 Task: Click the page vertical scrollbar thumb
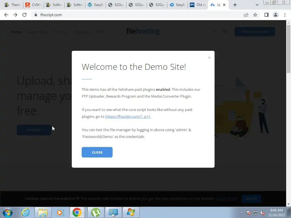(288, 49)
